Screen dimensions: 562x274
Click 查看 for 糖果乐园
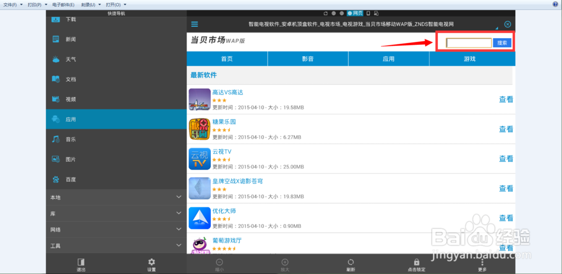(506, 129)
